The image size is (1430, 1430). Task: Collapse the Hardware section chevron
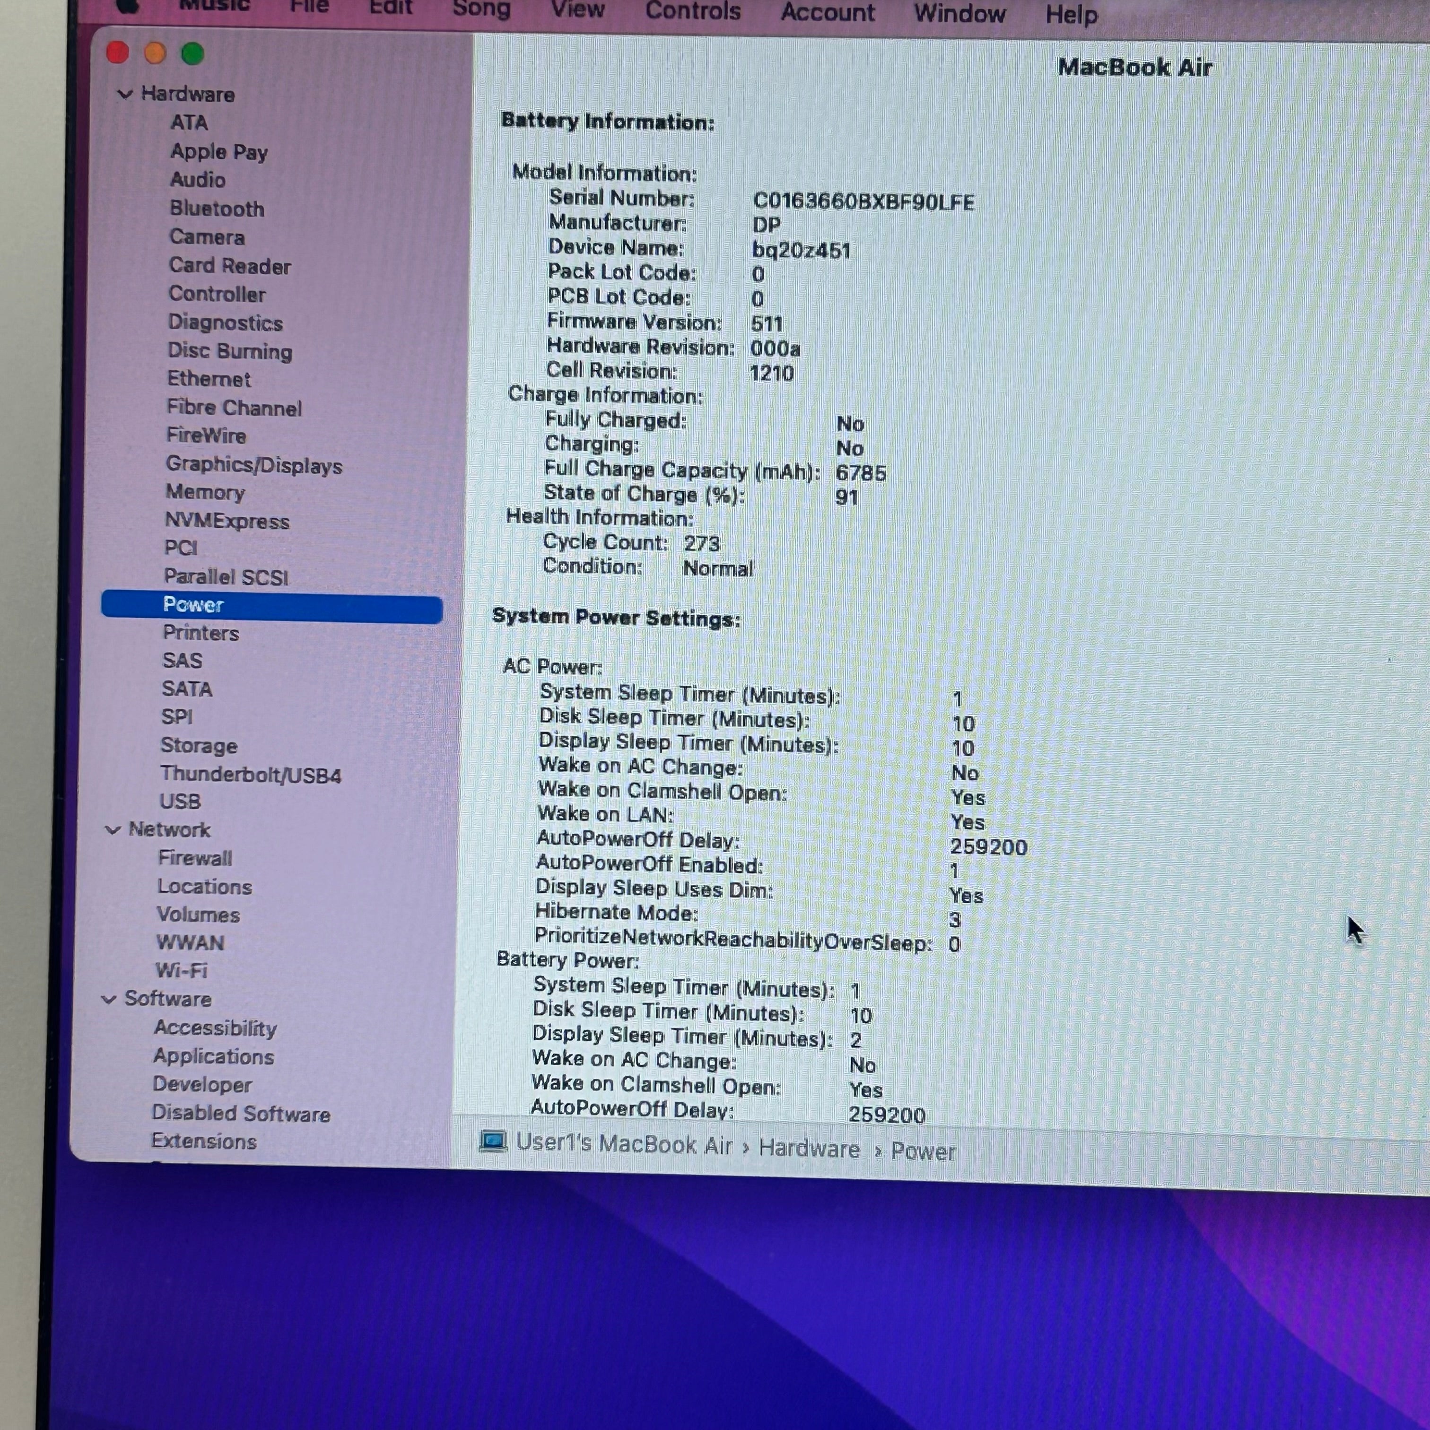coord(125,94)
